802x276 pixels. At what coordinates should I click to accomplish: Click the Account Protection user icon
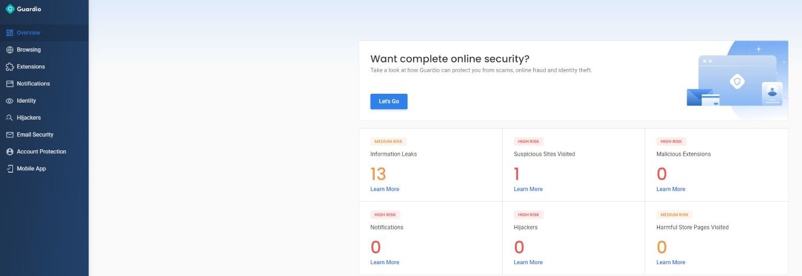pyautogui.click(x=9, y=152)
